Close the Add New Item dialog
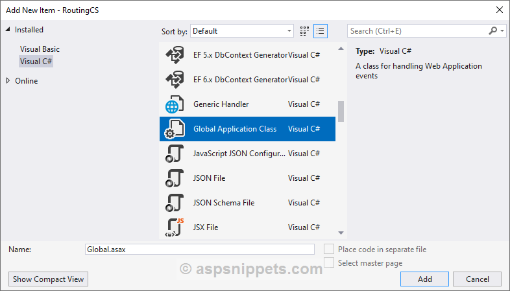The width and height of the screenshot is (510, 291). click(x=500, y=10)
